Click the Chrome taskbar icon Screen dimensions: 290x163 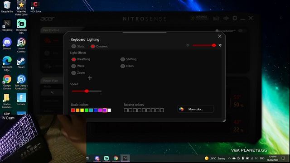(116, 158)
